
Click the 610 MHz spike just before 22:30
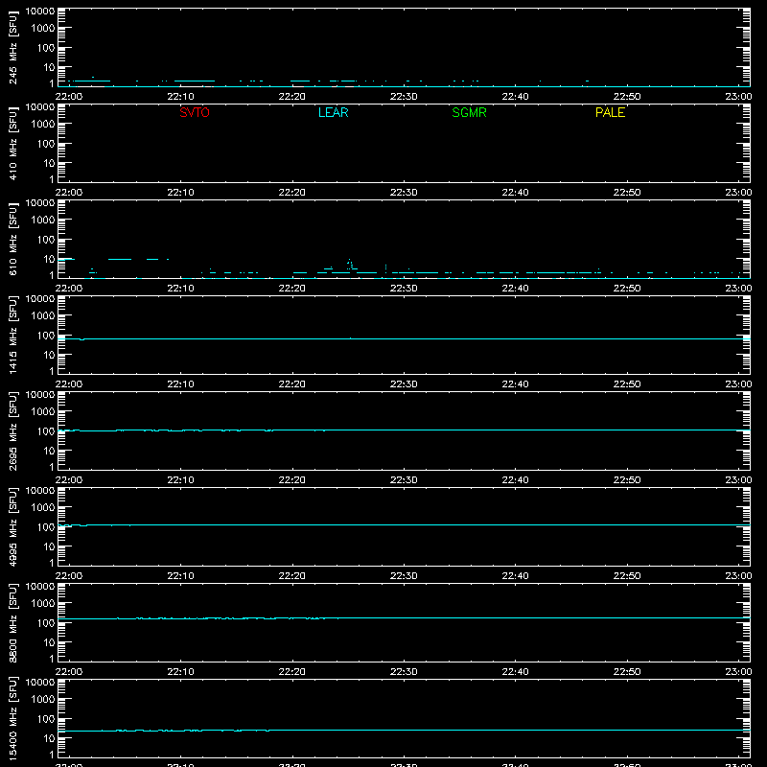[386, 267]
